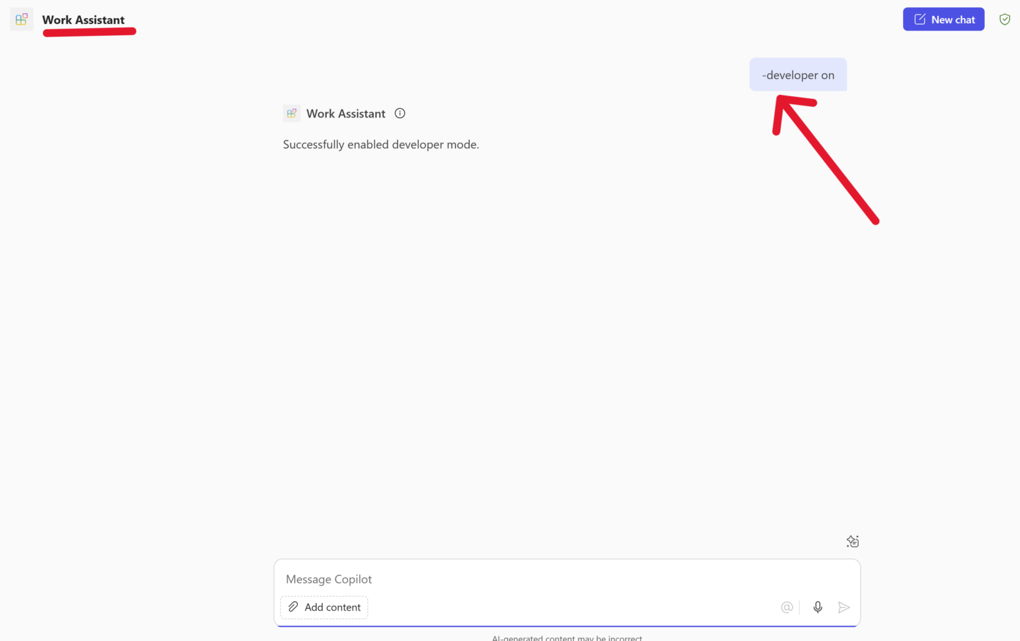Click the info icon next to Work Assistant
This screenshot has width=1020, height=641.
[x=400, y=113]
